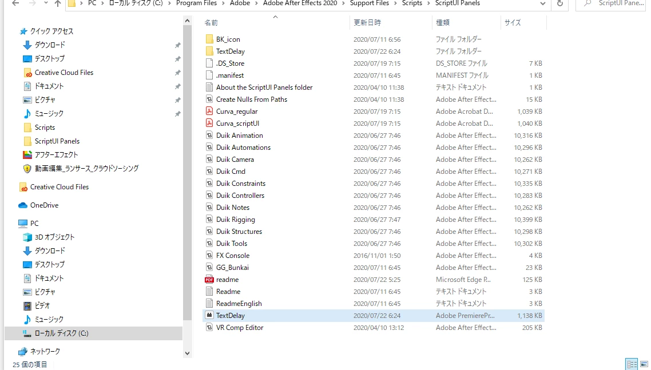Click the Curva_scriptUI PDF icon

point(210,124)
